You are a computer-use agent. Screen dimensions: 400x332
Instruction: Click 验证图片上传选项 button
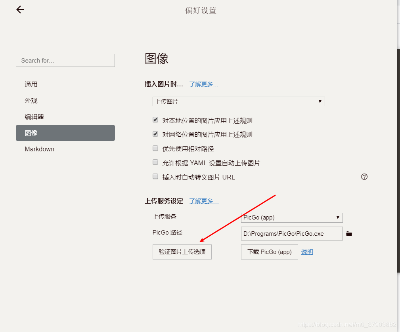pos(182,252)
